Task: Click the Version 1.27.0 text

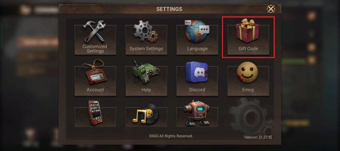Action: pos(258,137)
